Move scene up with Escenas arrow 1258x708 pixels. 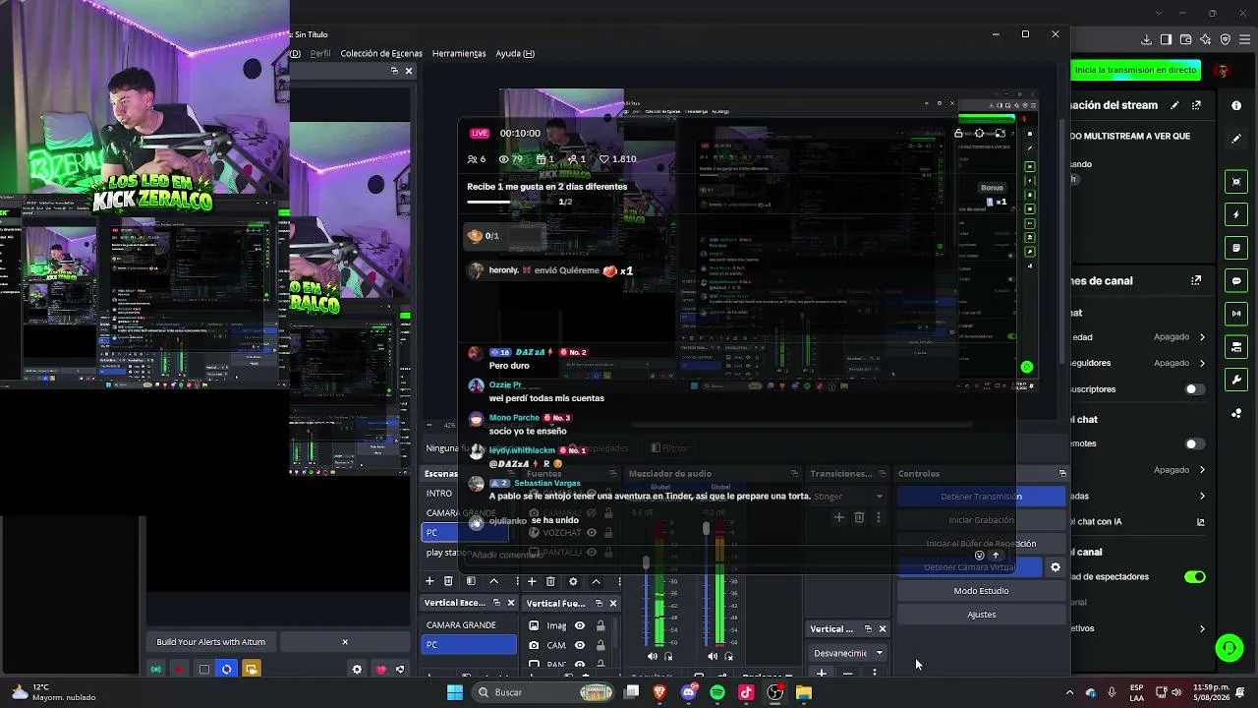(493, 581)
